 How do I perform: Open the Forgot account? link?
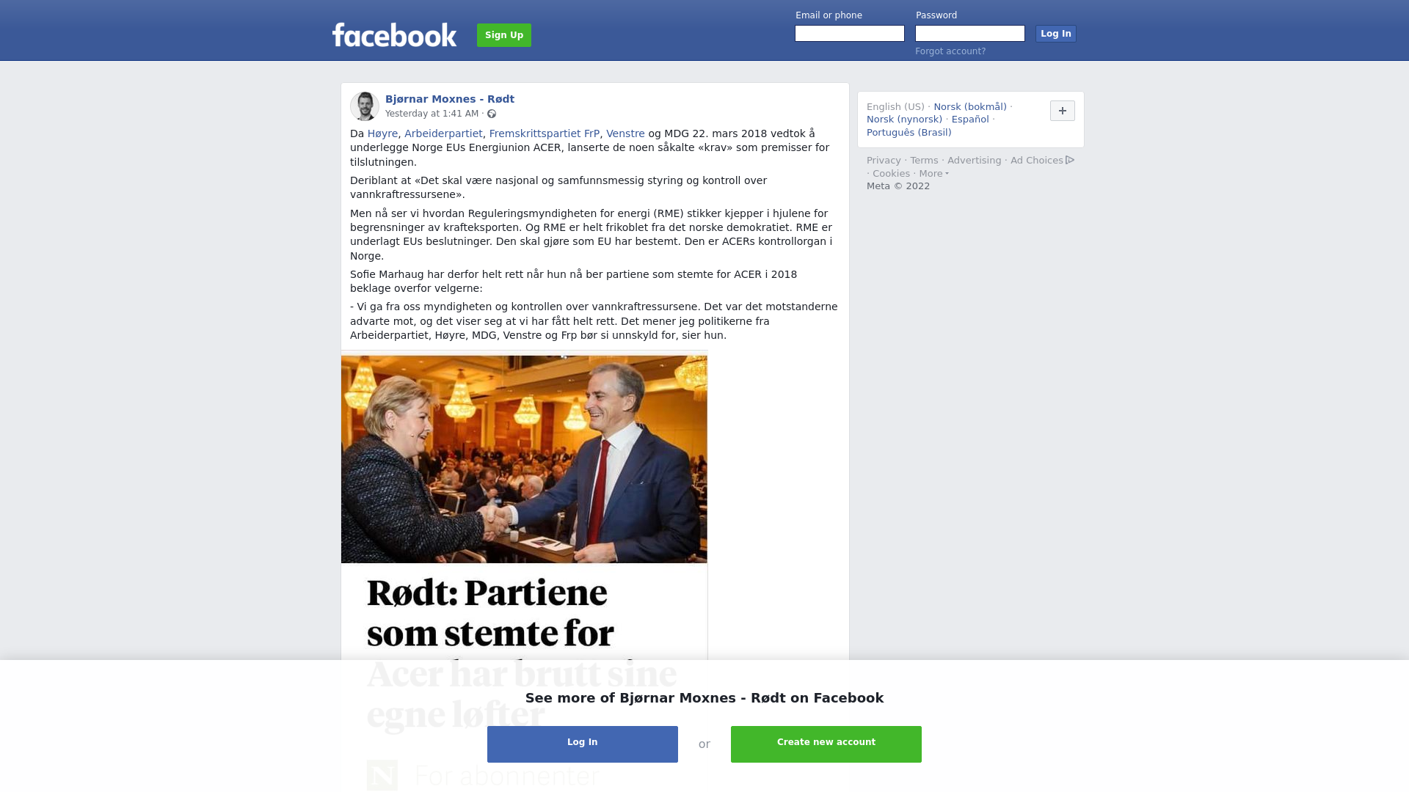click(950, 51)
